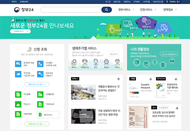Viewport: 190px width, 131px height.
Task: Click the 로그인 후 확인하기 button
Action: tap(169, 54)
